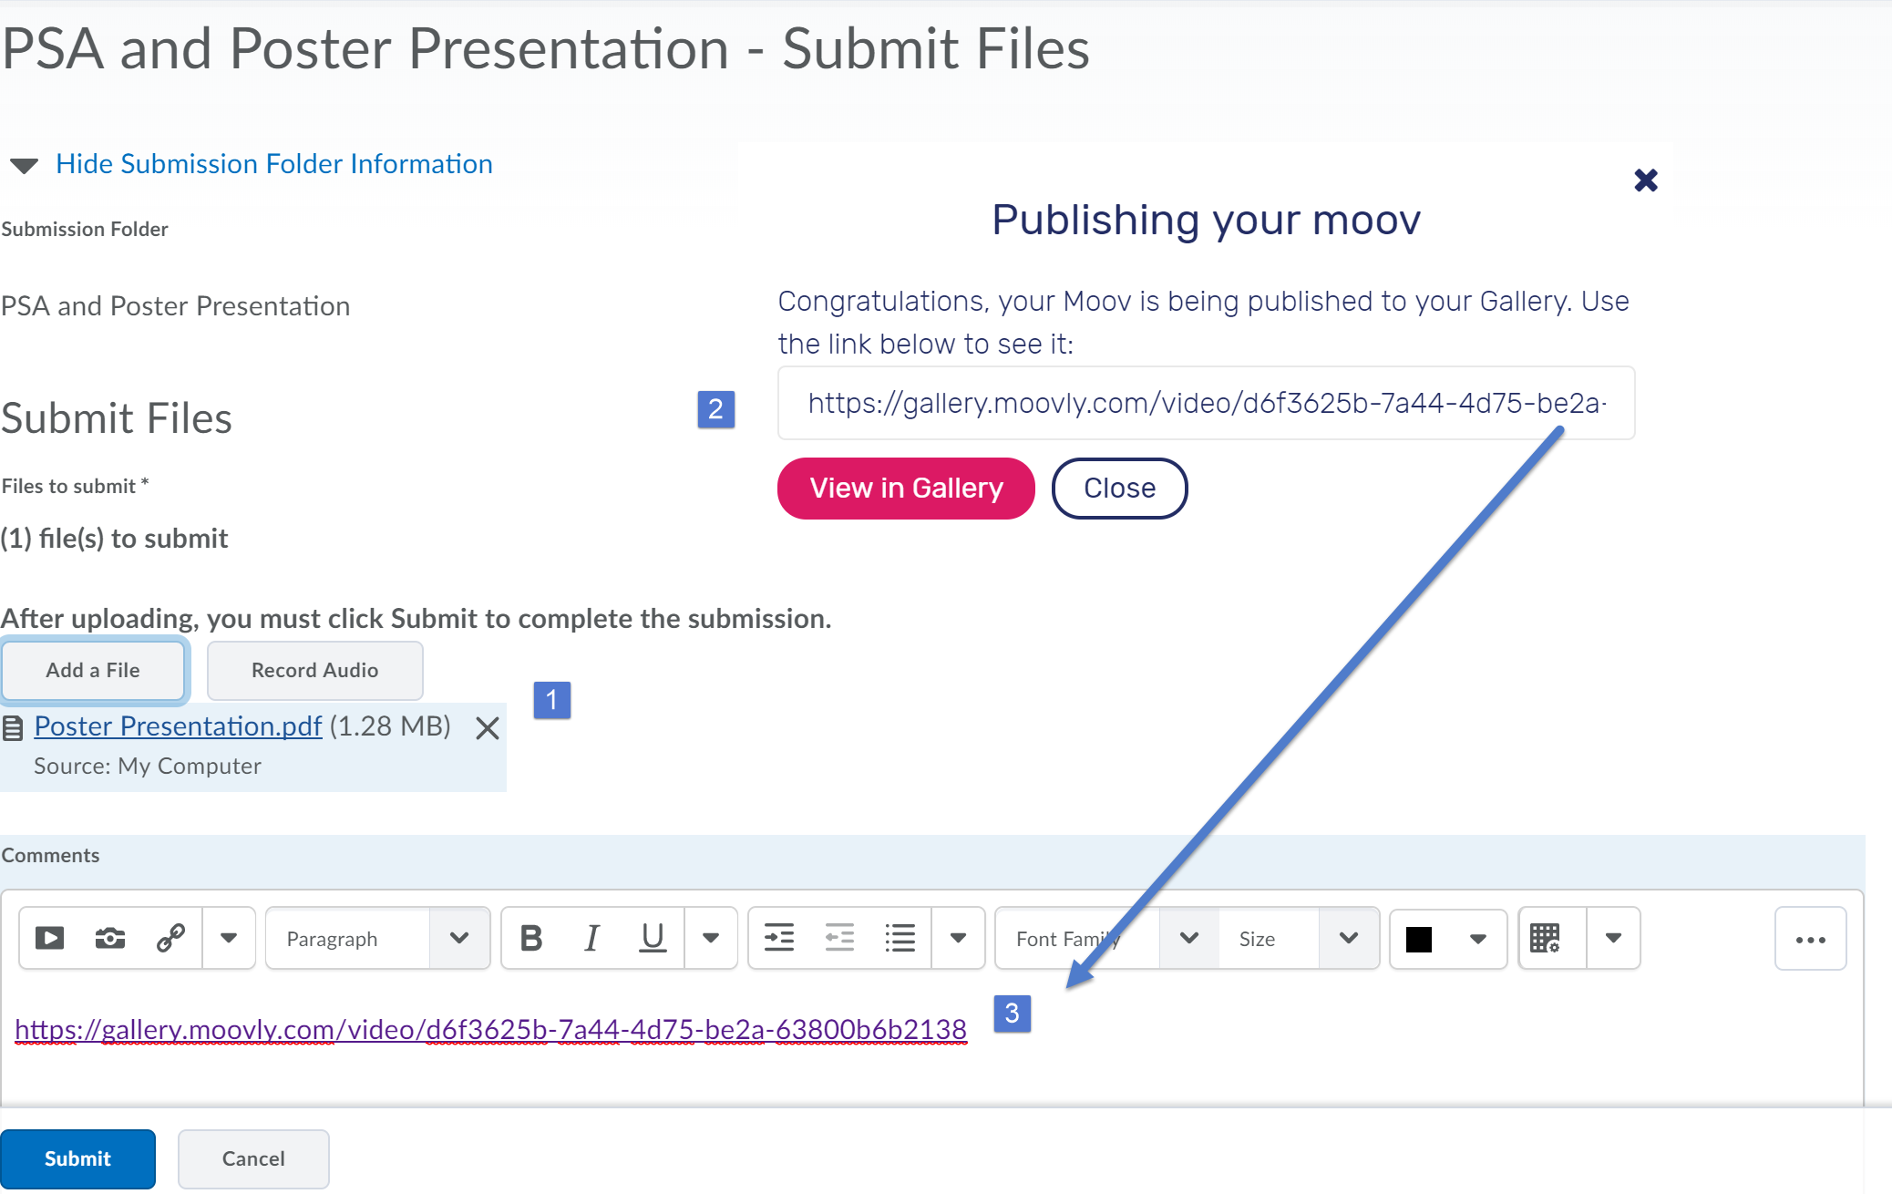Click the Insert Stuff media icon
1892x1194 pixels.
49,938
